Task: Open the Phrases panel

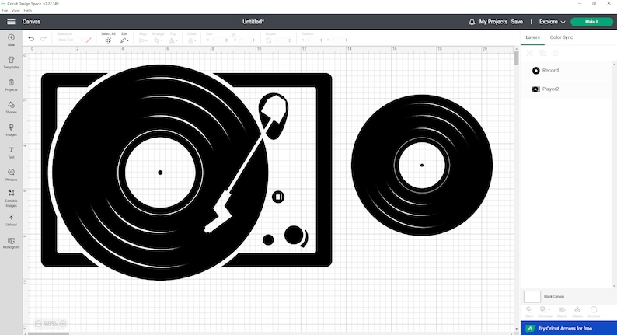Action: (11, 175)
